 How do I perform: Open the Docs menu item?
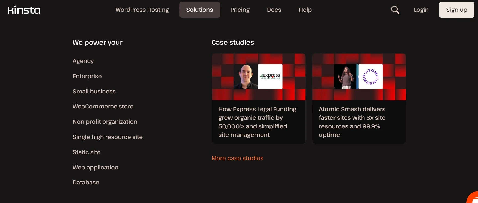(x=274, y=10)
